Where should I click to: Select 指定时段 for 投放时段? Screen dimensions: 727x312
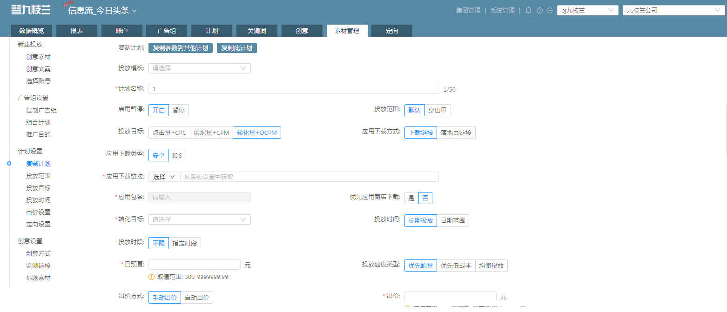tap(185, 243)
